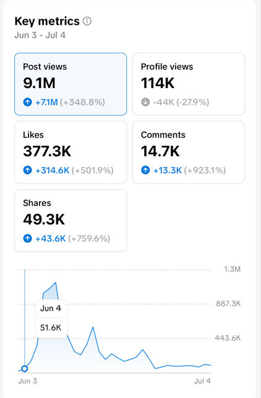The height and width of the screenshot is (398, 261).
Task: Select the Shares metric card
Action: click(71, 220)
